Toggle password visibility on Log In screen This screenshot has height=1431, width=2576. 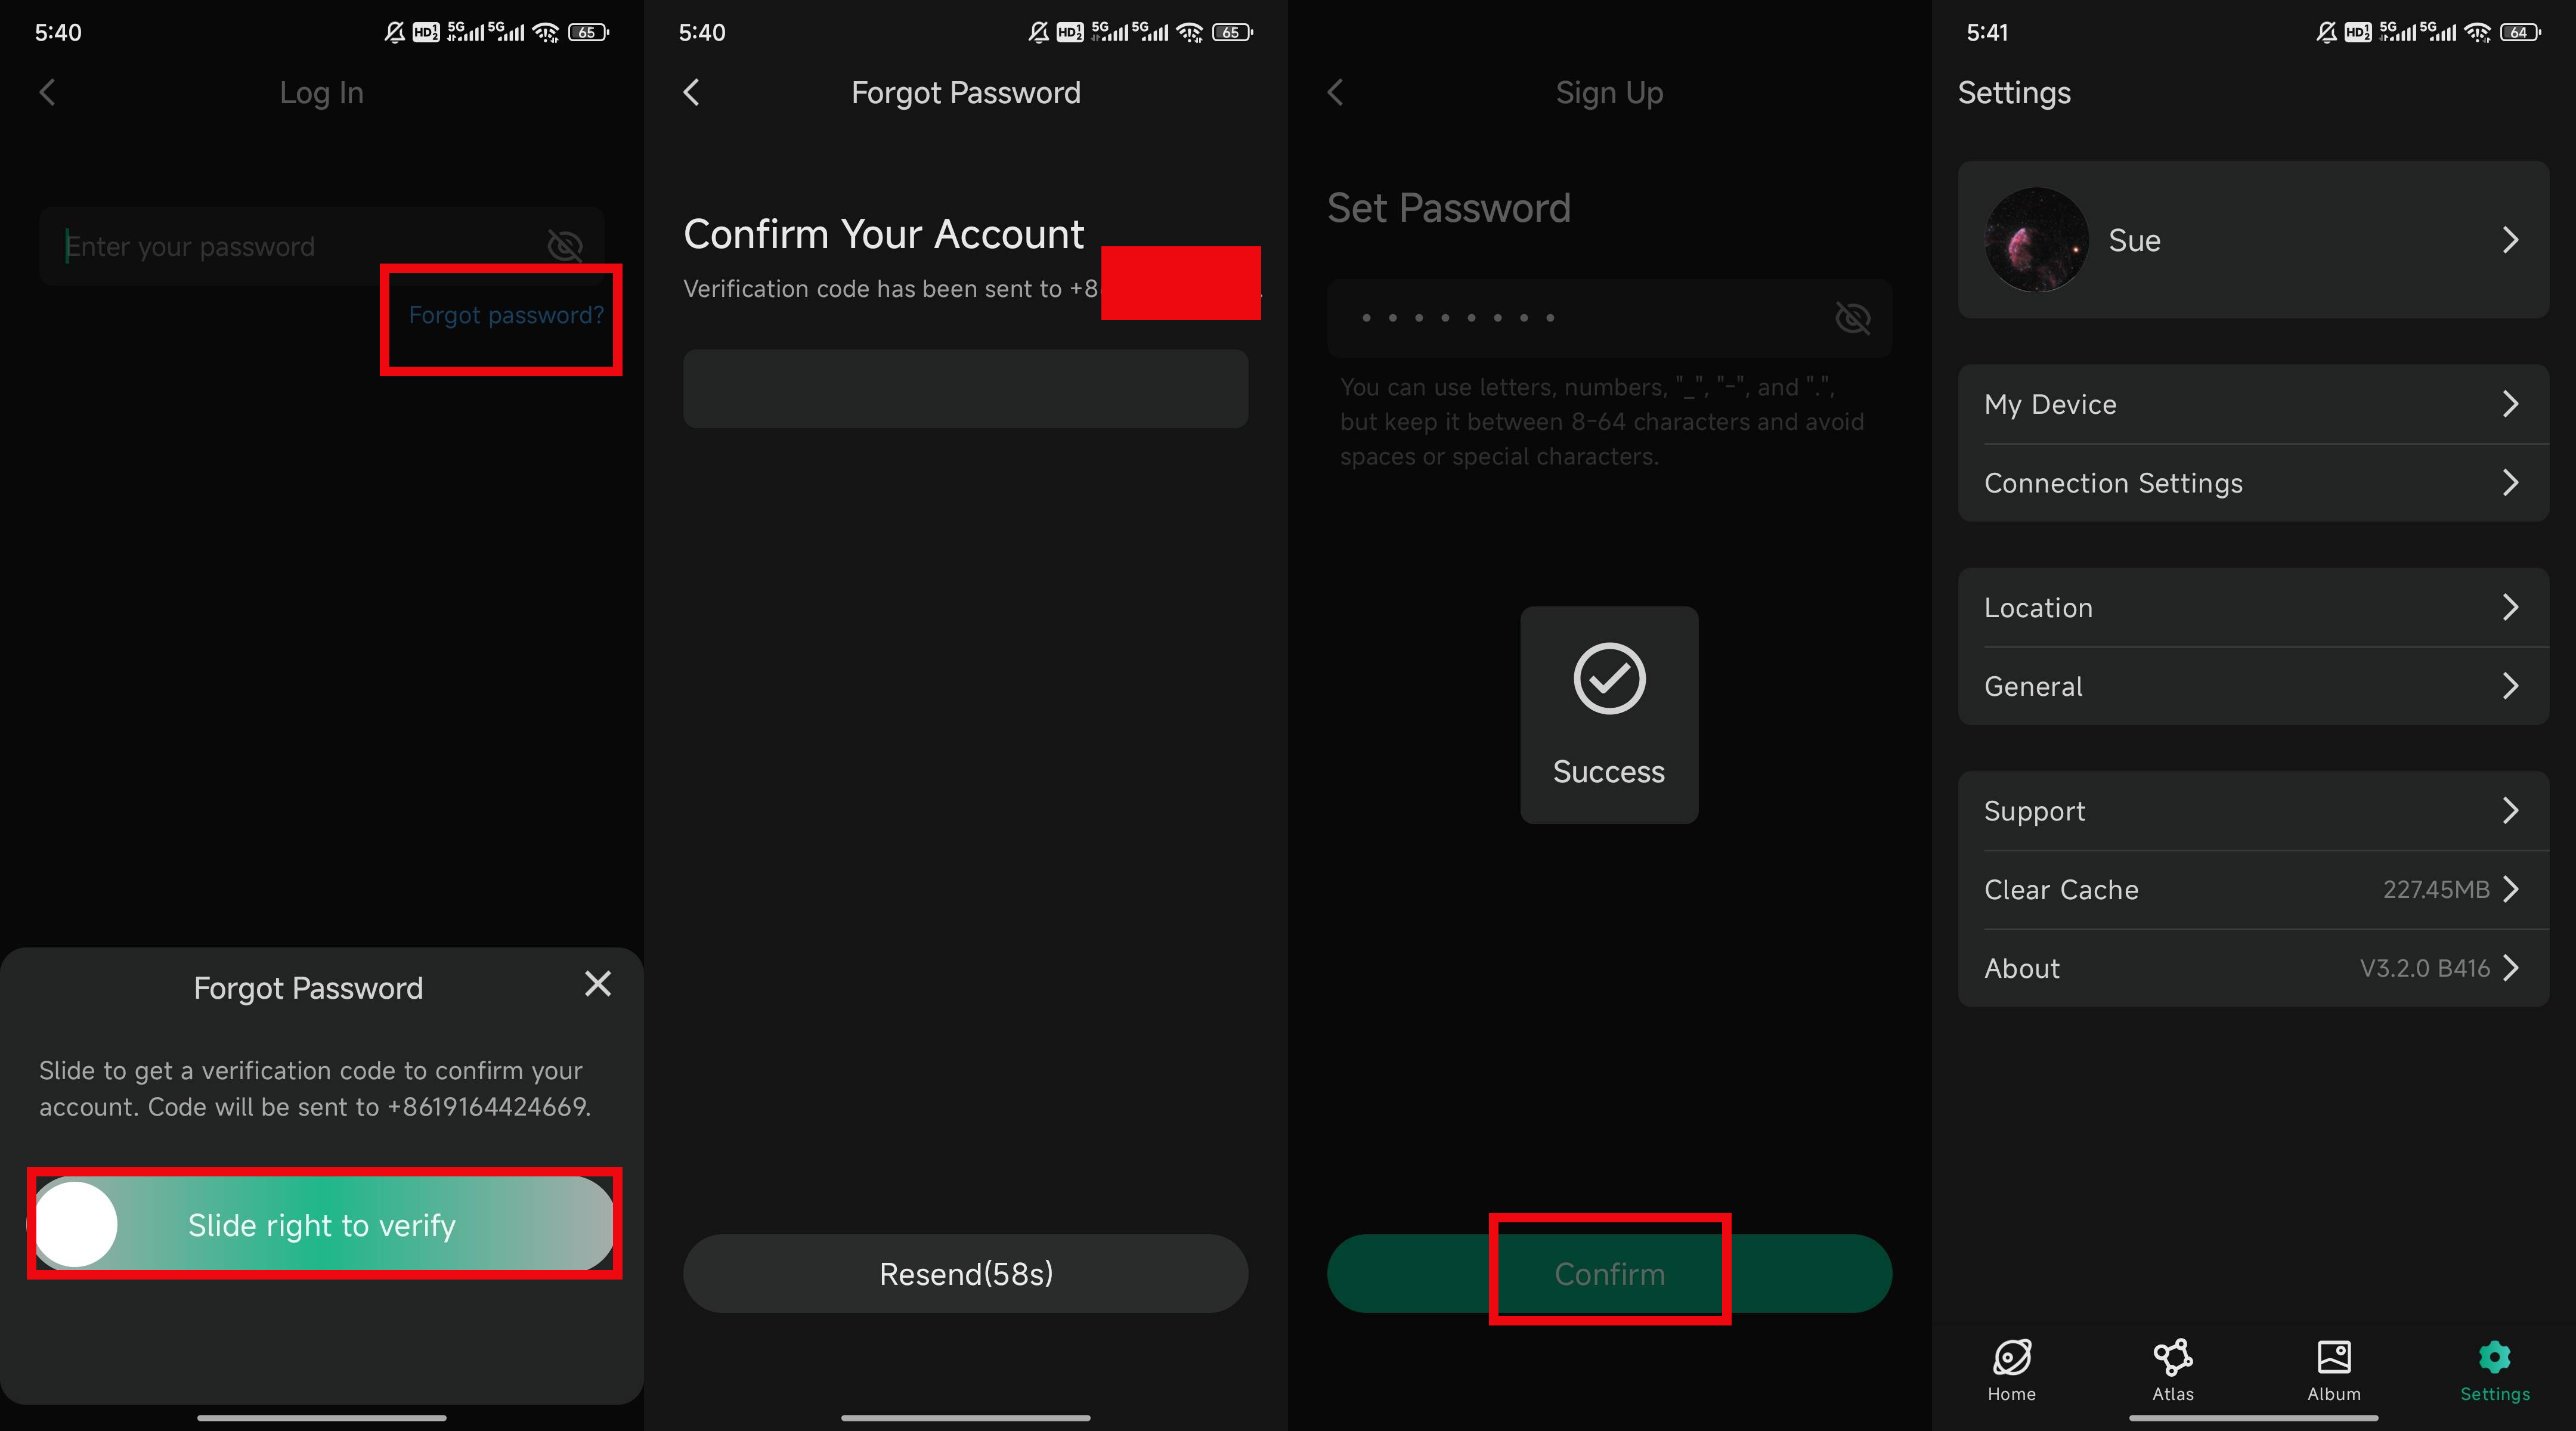pos(564,245)
